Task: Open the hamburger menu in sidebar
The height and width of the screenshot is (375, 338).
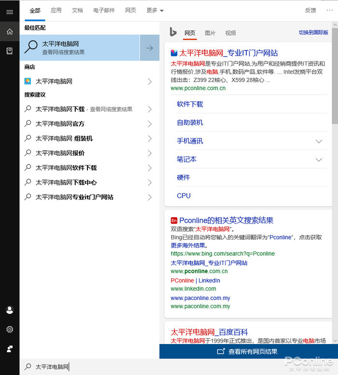Action: [x=10, y=12]
